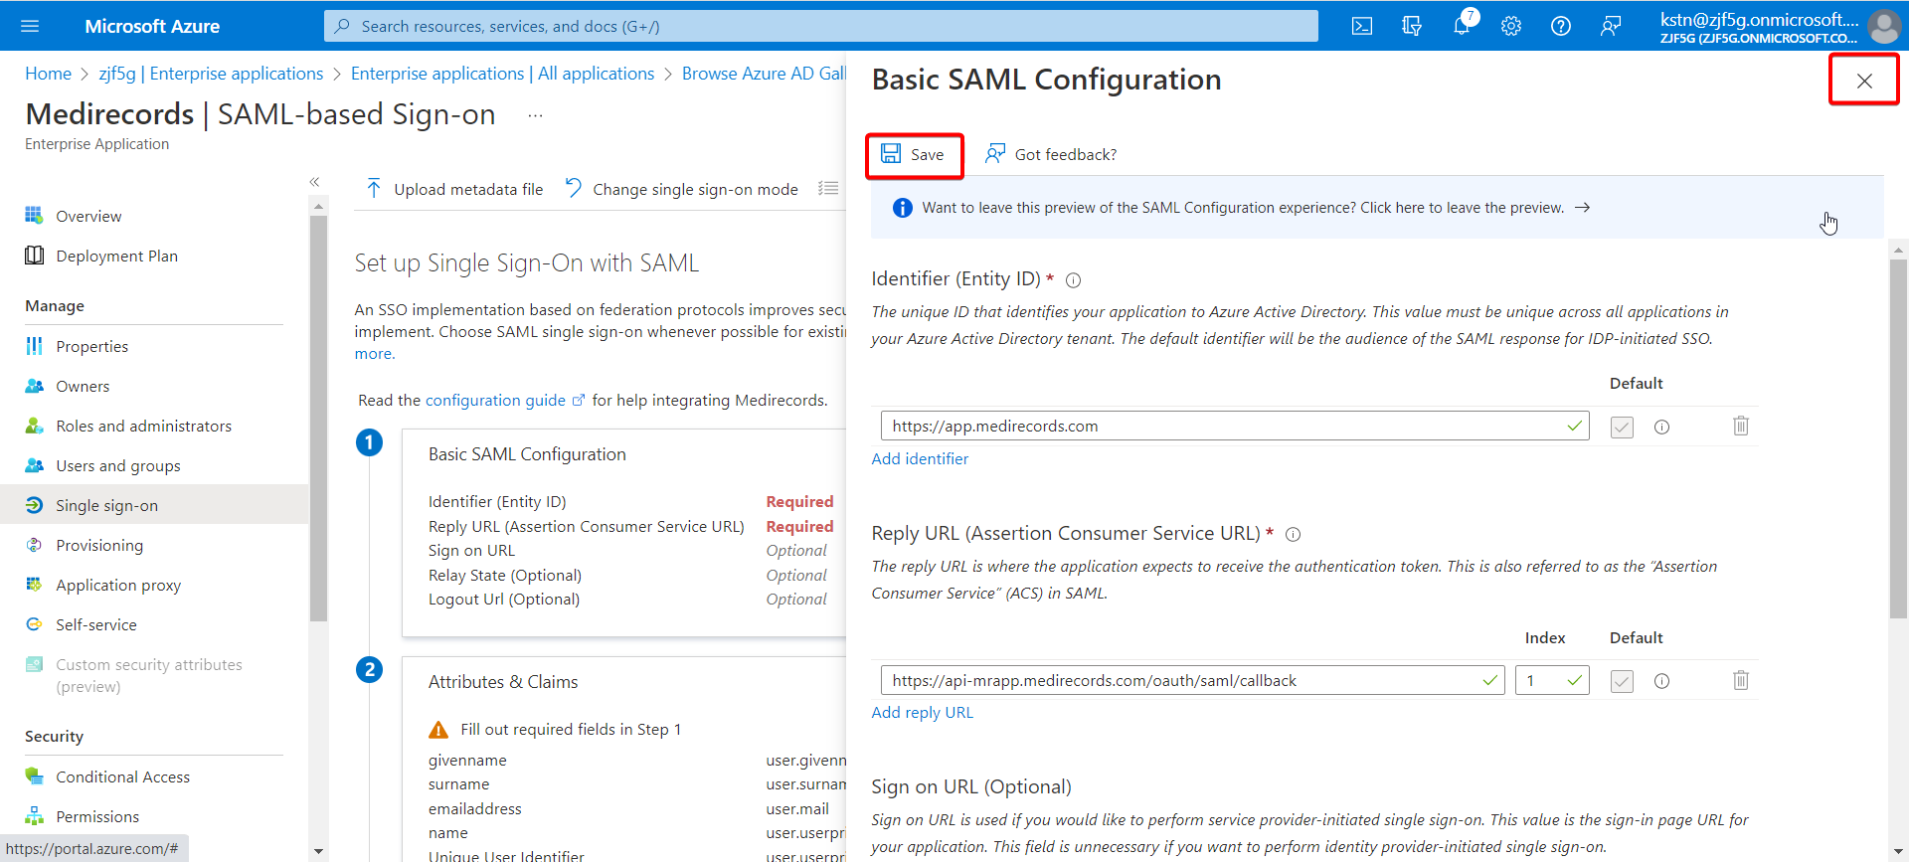1909x862 pixels.
Task: Click the Reply URL heading info icon
Action: (x=1293, y=535)
